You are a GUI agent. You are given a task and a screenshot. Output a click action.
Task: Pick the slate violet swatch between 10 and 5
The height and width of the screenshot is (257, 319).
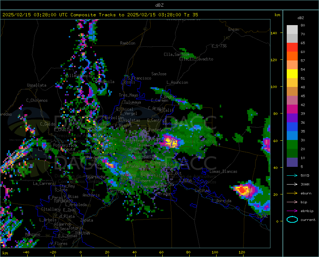click(292, 162)
